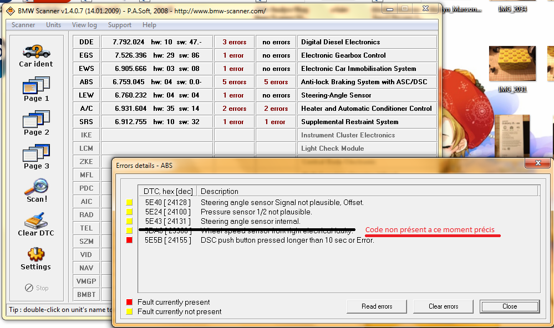Select PDC unit button
This screenshot has height=328, width=554.
(87, 188)
